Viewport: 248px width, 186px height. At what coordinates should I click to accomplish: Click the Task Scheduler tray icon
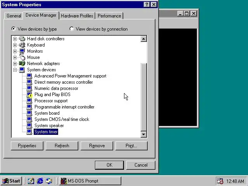(x=220, y=181)
